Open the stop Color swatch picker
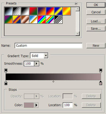 coord(29,105)
